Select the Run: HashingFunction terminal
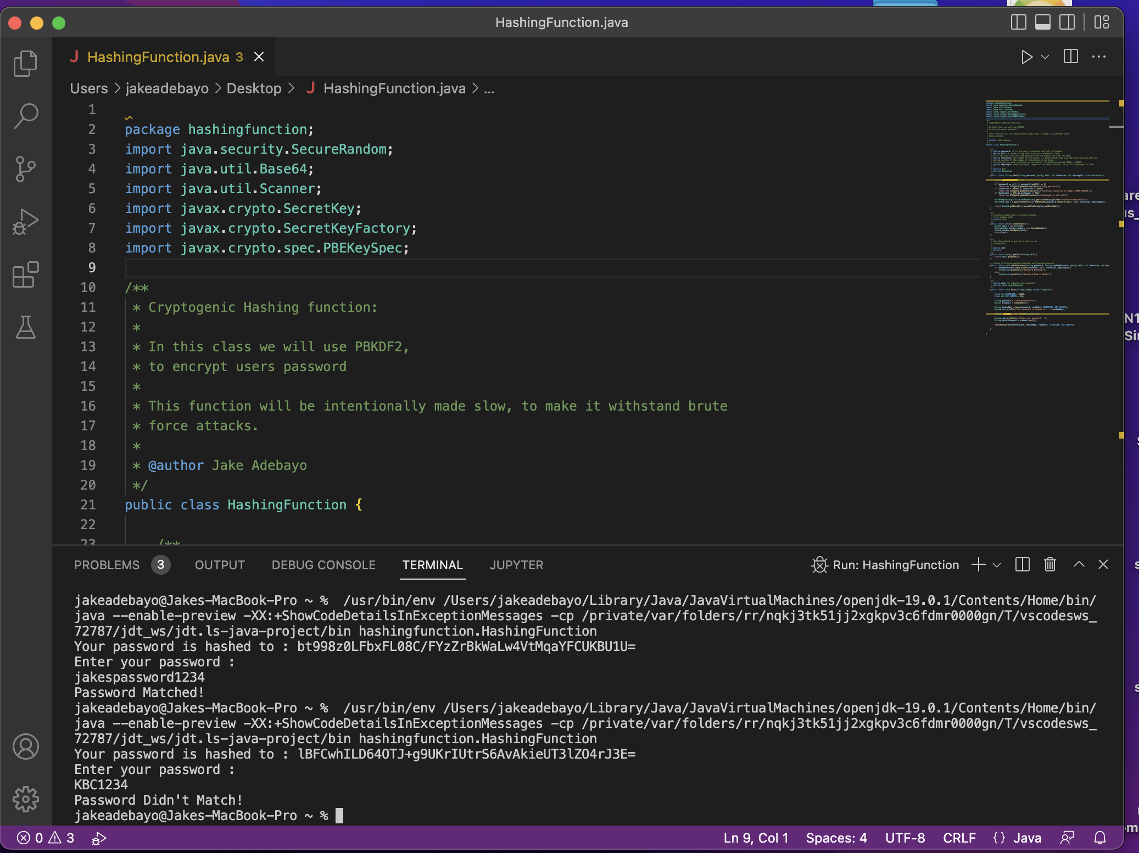The image size is (1139, 853). [885, 565]
